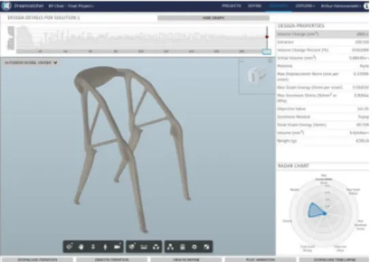Click the red iteration marker on graph

tap(267, 37)
